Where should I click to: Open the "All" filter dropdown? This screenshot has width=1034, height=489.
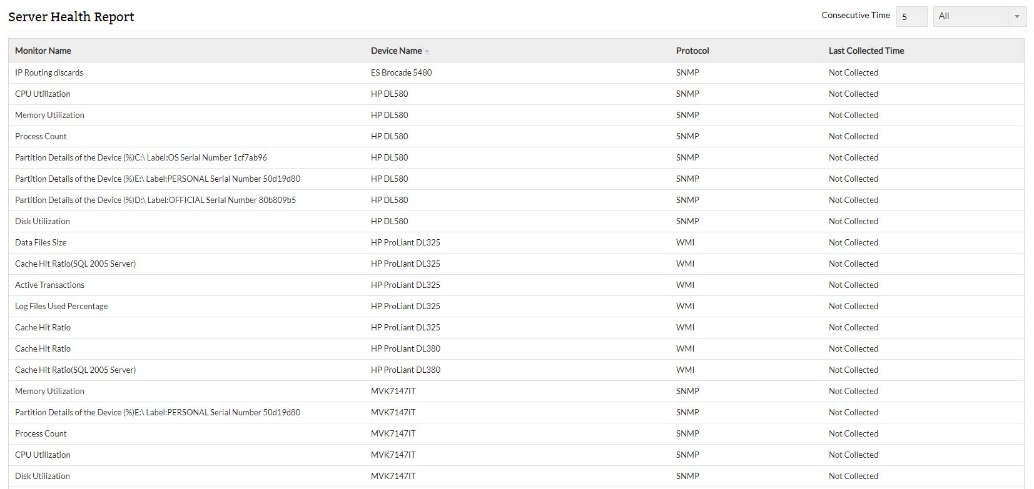(980, 16)
